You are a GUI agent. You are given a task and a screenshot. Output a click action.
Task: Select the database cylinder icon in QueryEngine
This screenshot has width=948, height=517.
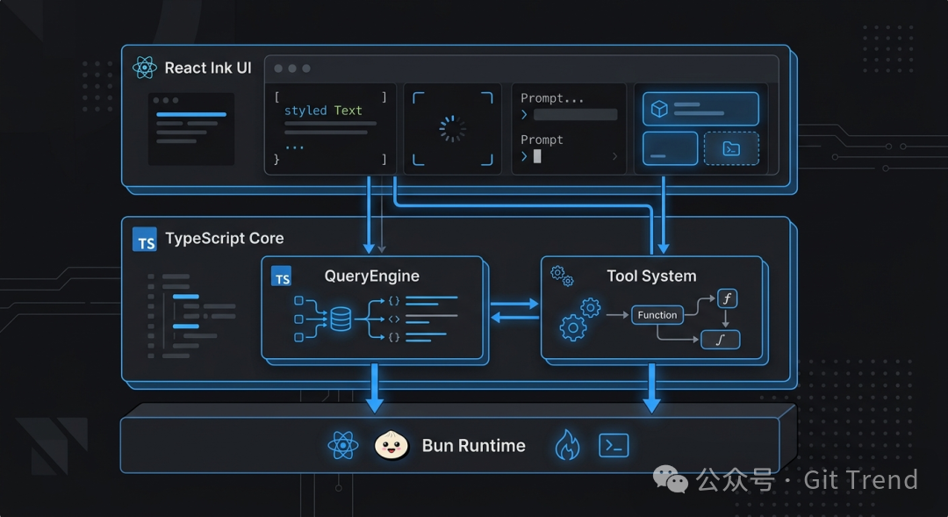tap(341, 319)
